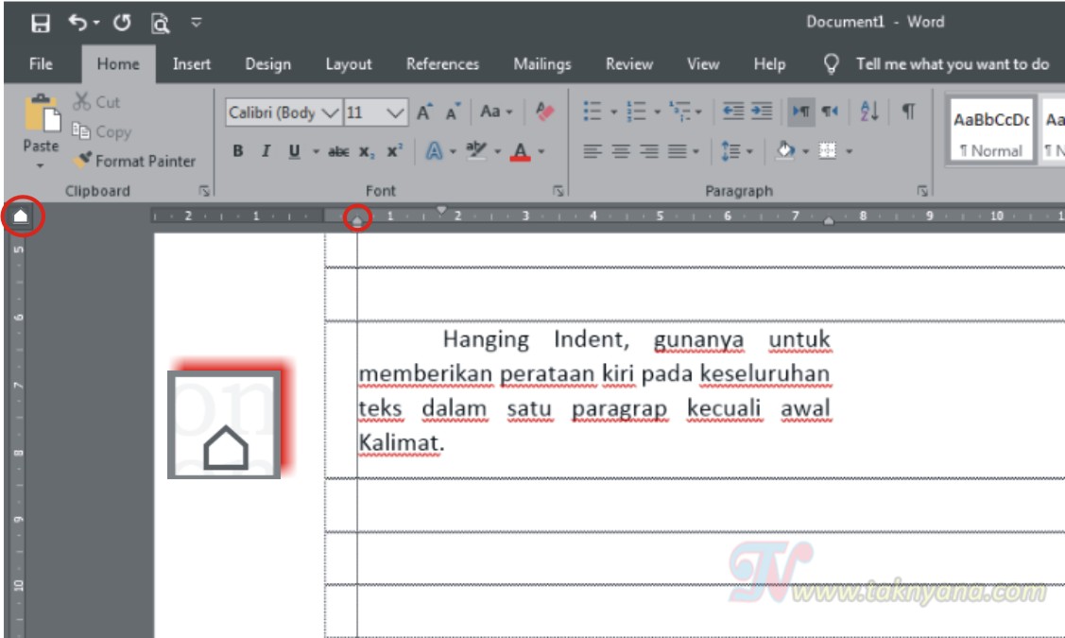Toggle bold formatting
The height and width of the screenshot is (638, 1065).
click(x=239, y=148)
